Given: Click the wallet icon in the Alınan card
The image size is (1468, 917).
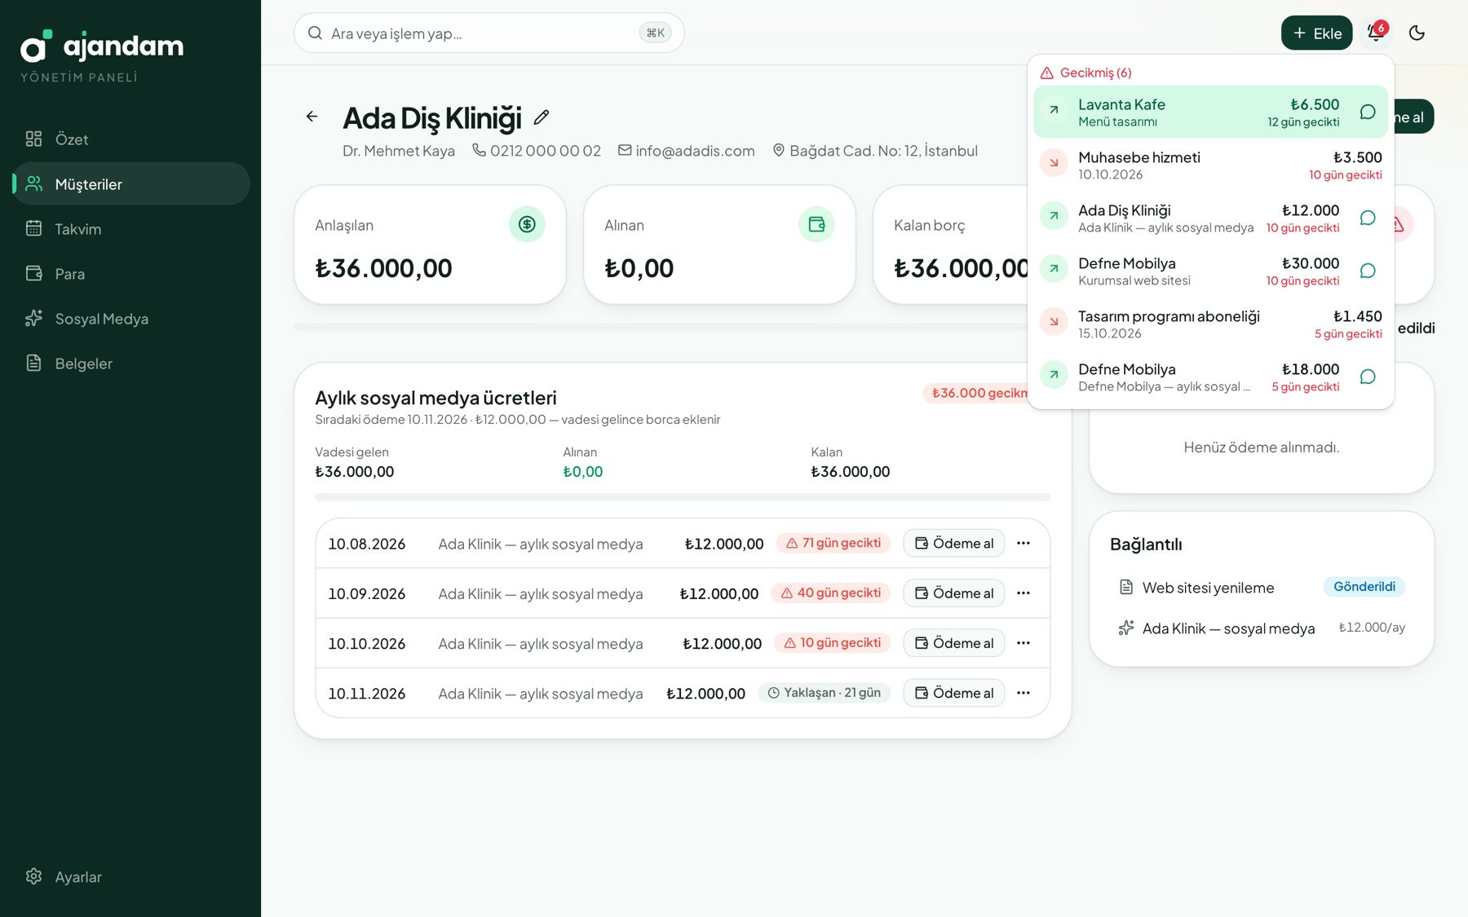Looking at the screenshot, I should 816,224.
